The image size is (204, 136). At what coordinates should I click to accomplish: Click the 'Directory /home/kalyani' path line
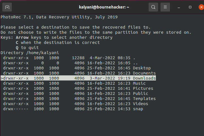(30, 53)
